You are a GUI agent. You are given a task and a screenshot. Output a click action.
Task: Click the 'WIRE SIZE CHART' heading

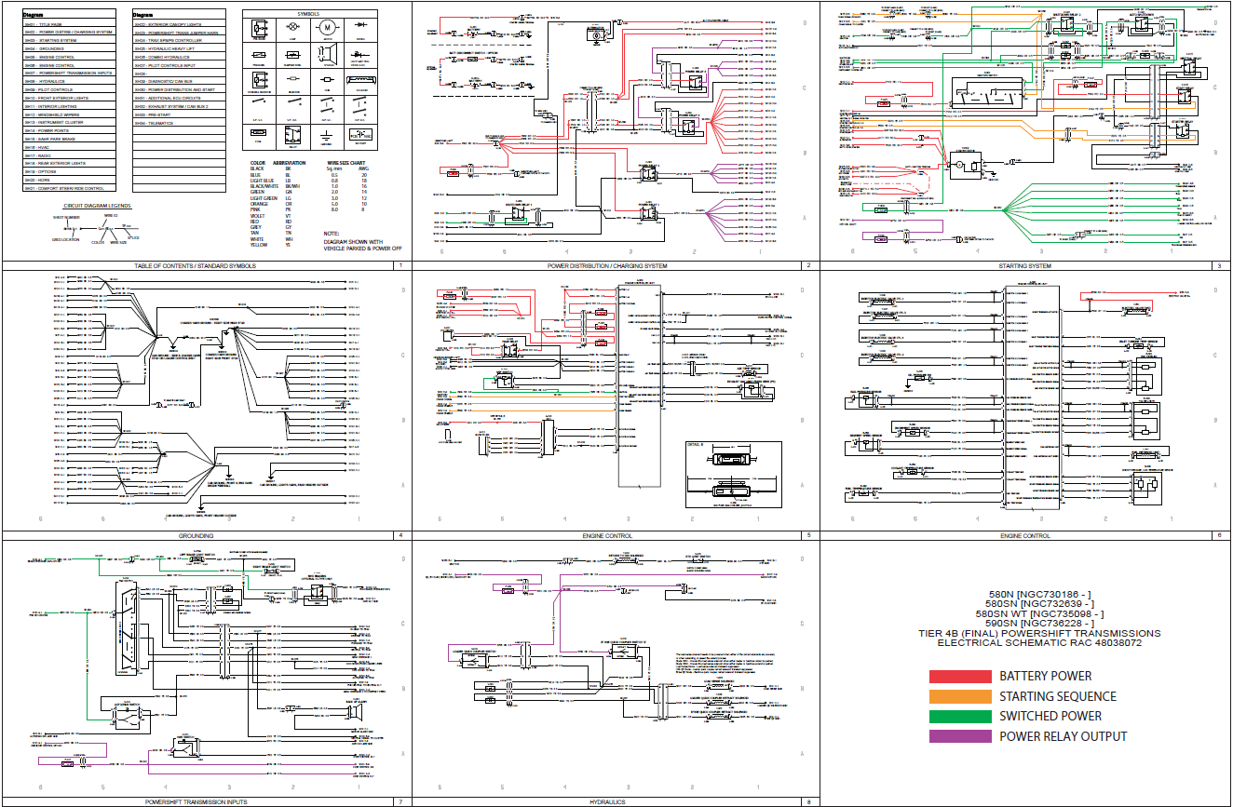[346, 163]
